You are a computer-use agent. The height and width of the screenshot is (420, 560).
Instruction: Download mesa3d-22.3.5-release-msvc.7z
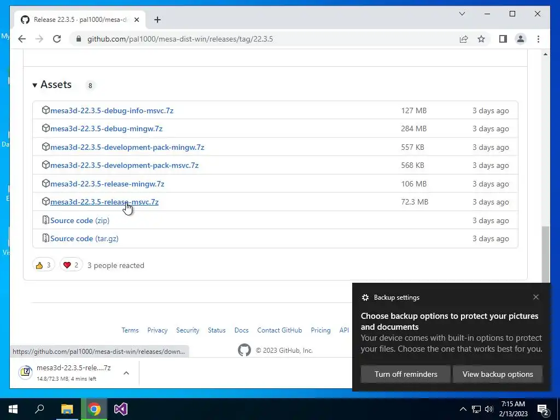(104, 202)
